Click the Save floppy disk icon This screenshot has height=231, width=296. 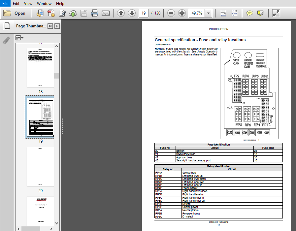coord(83,13)
